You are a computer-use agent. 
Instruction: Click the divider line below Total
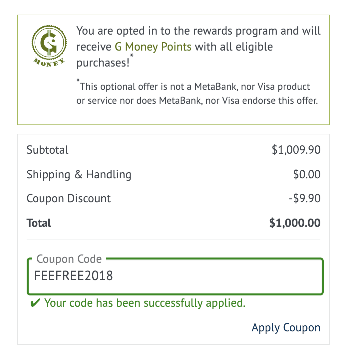click(x=173, y=240)
